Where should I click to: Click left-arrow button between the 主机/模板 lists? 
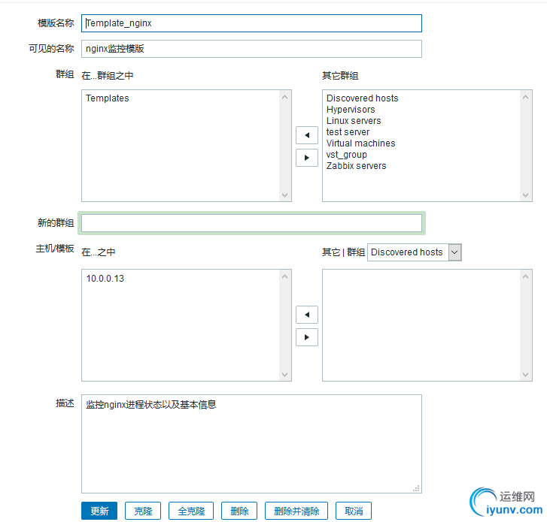point(307,315)
